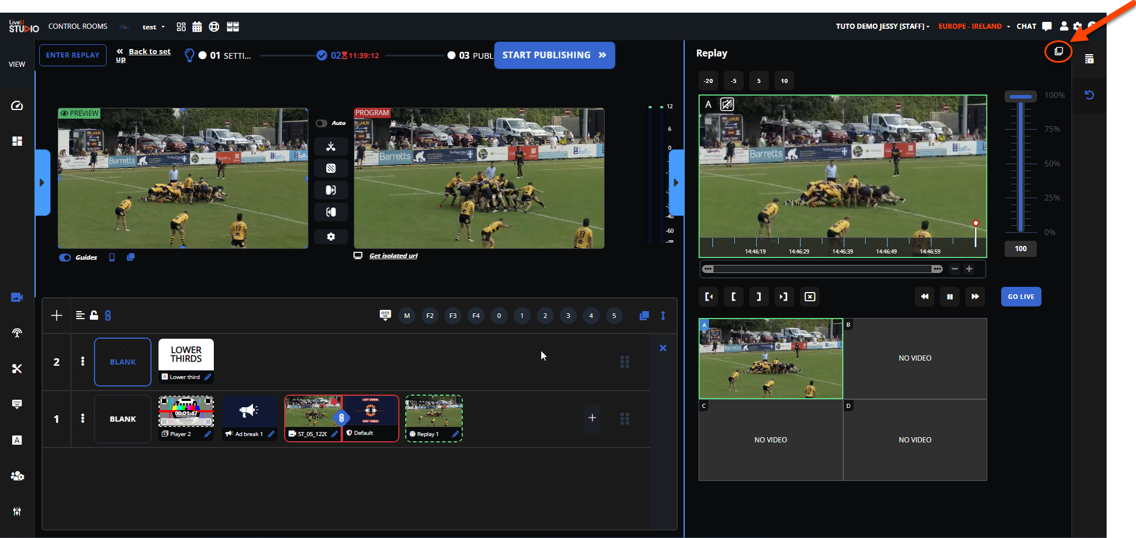
Task: Open the audio mixer sliders icon in sidebar
Action: 17,512
